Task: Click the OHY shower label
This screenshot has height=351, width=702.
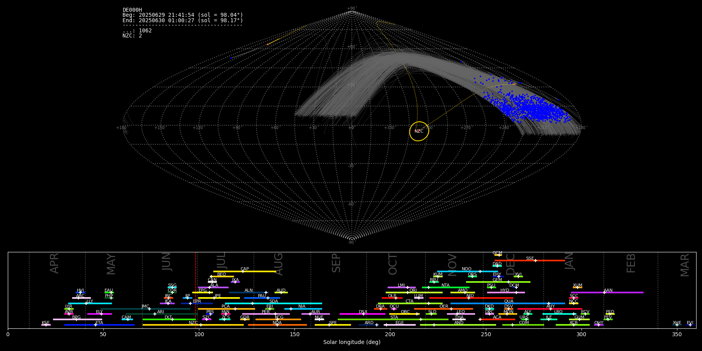Action: (599, 323)
